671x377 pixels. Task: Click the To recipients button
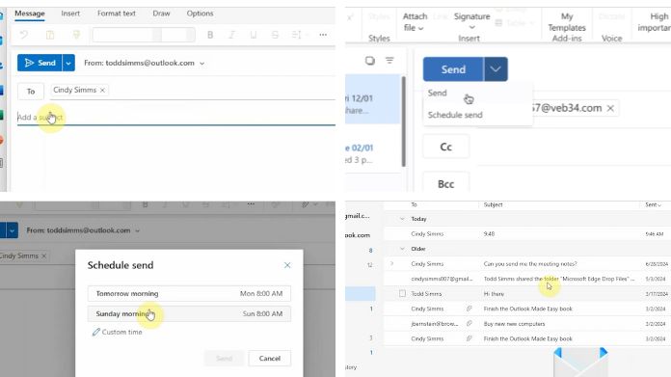[31, 92]
